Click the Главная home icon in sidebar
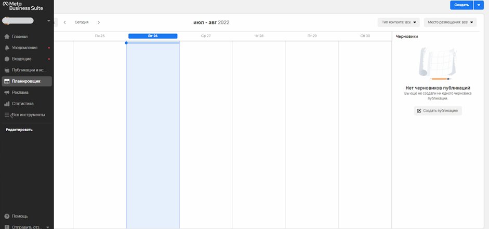The height and width of the screenshot is (229, 489). tap(7, 37)
